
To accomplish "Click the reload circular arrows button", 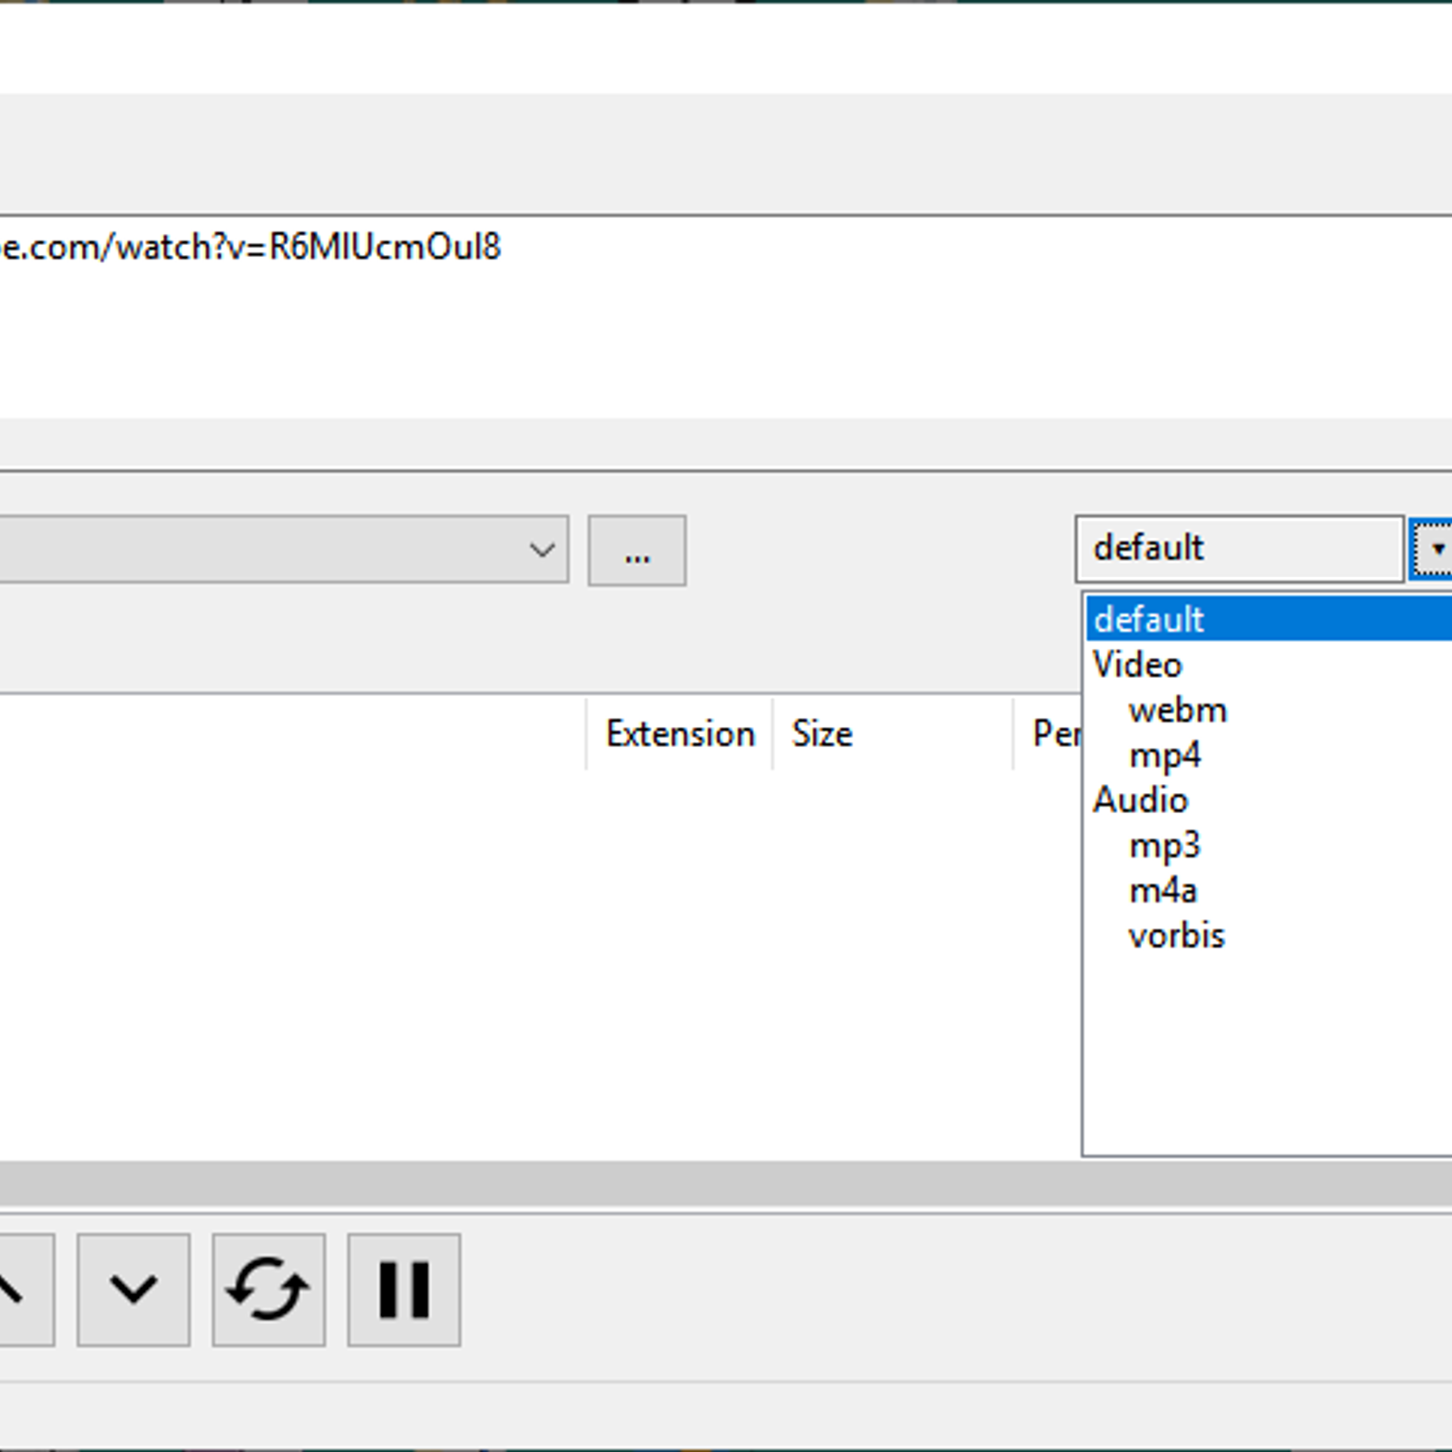I will point(269,1289).
